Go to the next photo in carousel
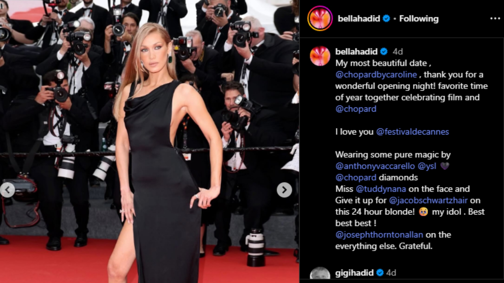Image resolution: width=504 pixels, height=283 pixels. coord(284,190)
